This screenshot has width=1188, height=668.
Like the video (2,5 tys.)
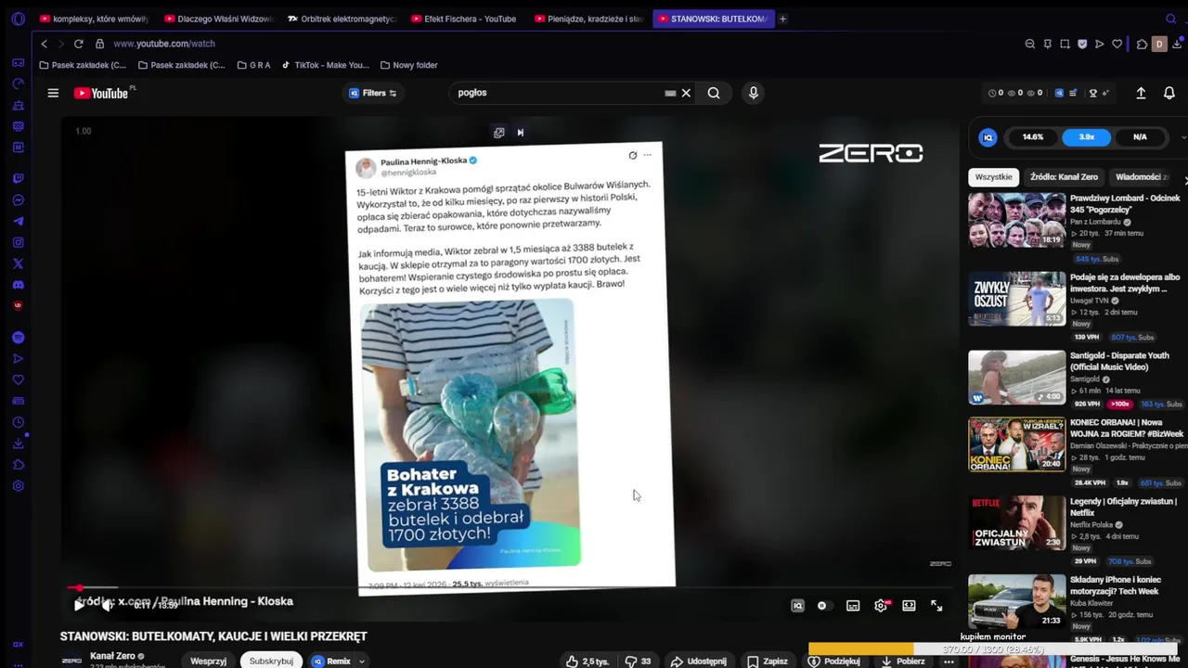(588, 662)
